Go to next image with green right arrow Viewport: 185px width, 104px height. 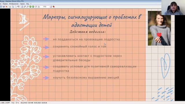[x=33, y=7]
